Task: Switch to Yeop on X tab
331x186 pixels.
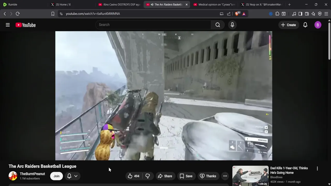Action: coord(262,5)
